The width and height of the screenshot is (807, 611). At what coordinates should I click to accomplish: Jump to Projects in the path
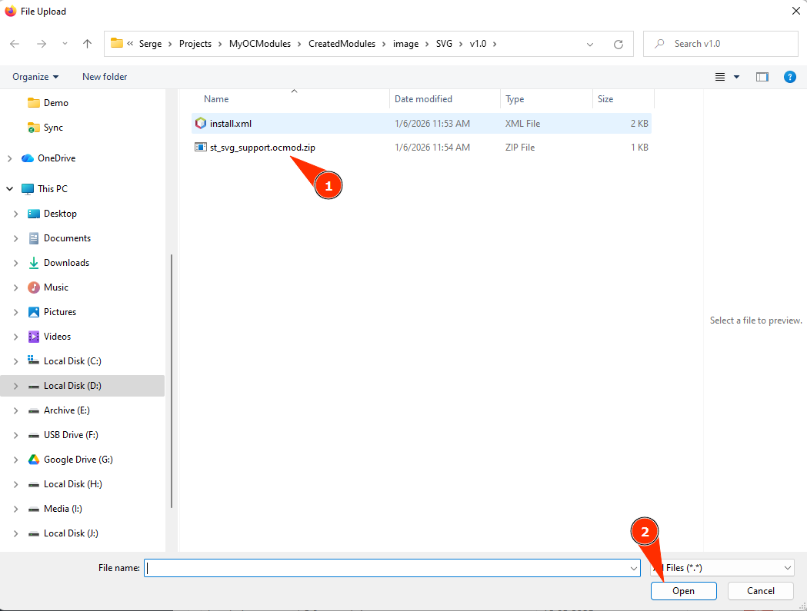coord(195,44)
